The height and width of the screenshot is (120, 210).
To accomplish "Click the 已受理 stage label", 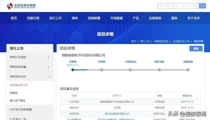I will point(73,62).
